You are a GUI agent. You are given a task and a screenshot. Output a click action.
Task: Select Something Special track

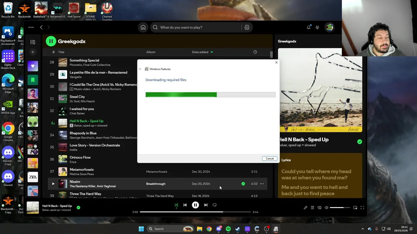84,60
